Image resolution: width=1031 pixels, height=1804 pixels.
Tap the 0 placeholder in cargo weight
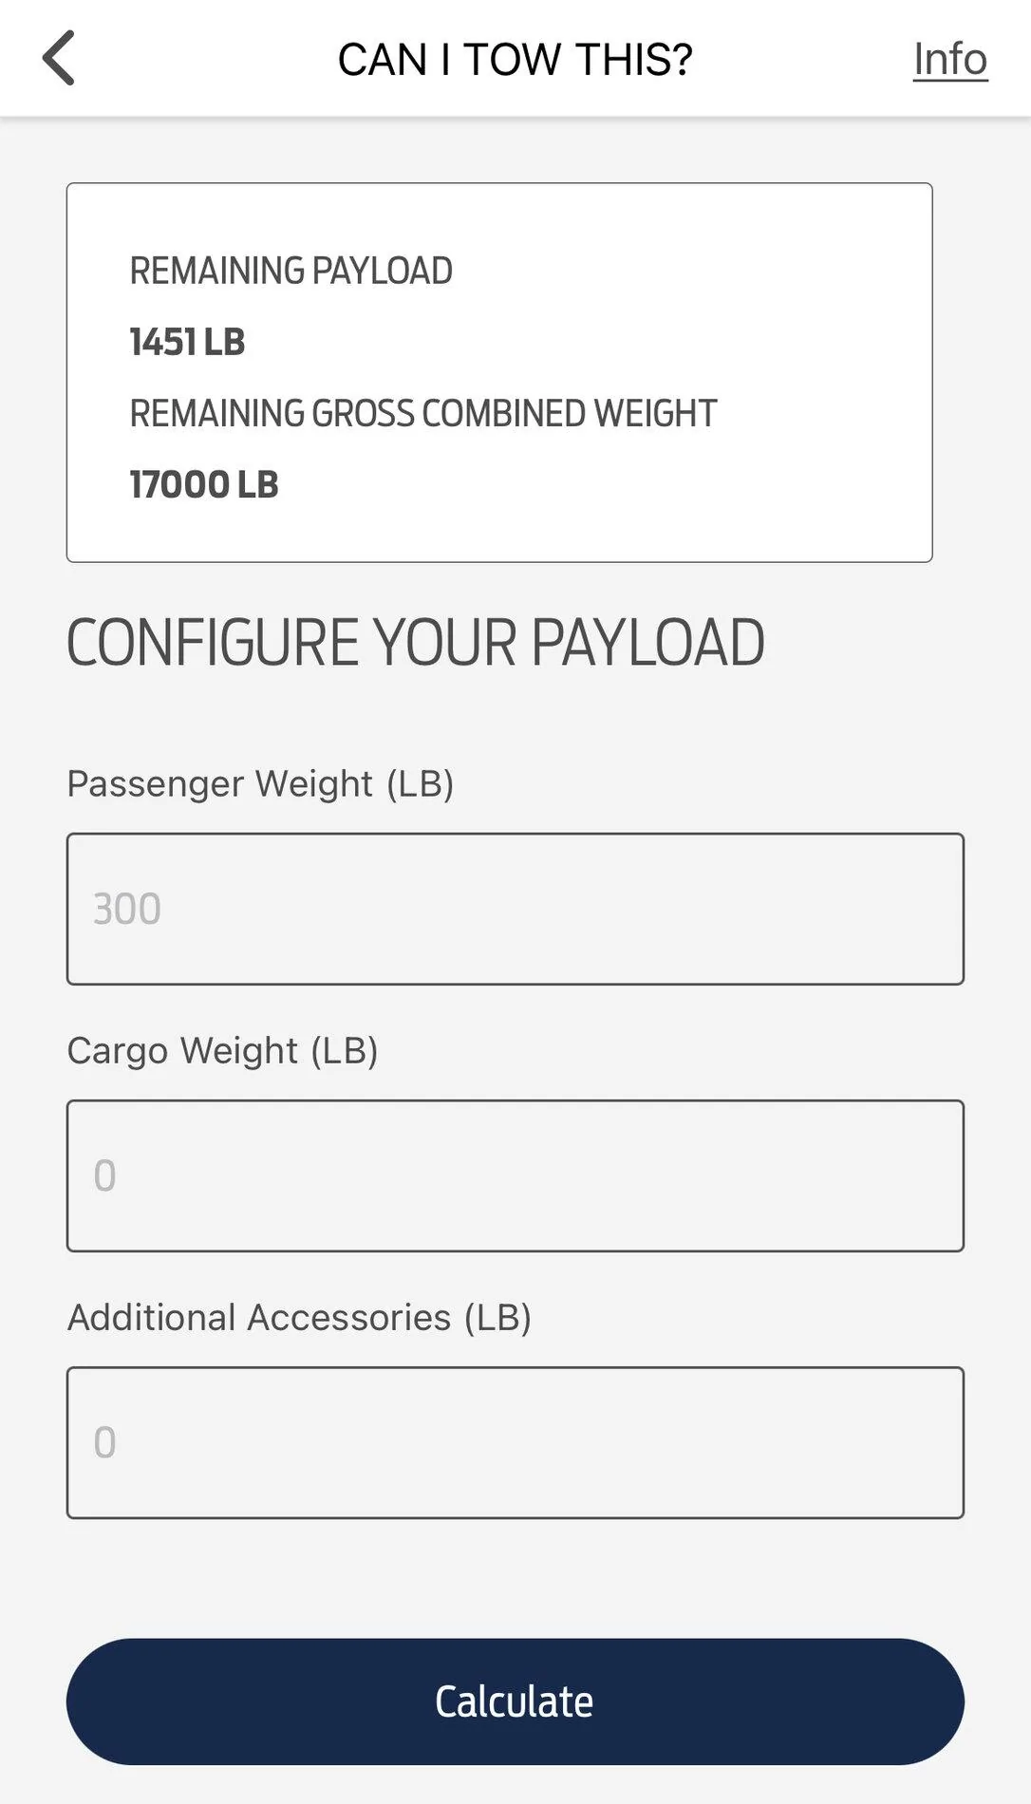[x=102, y=1175]
